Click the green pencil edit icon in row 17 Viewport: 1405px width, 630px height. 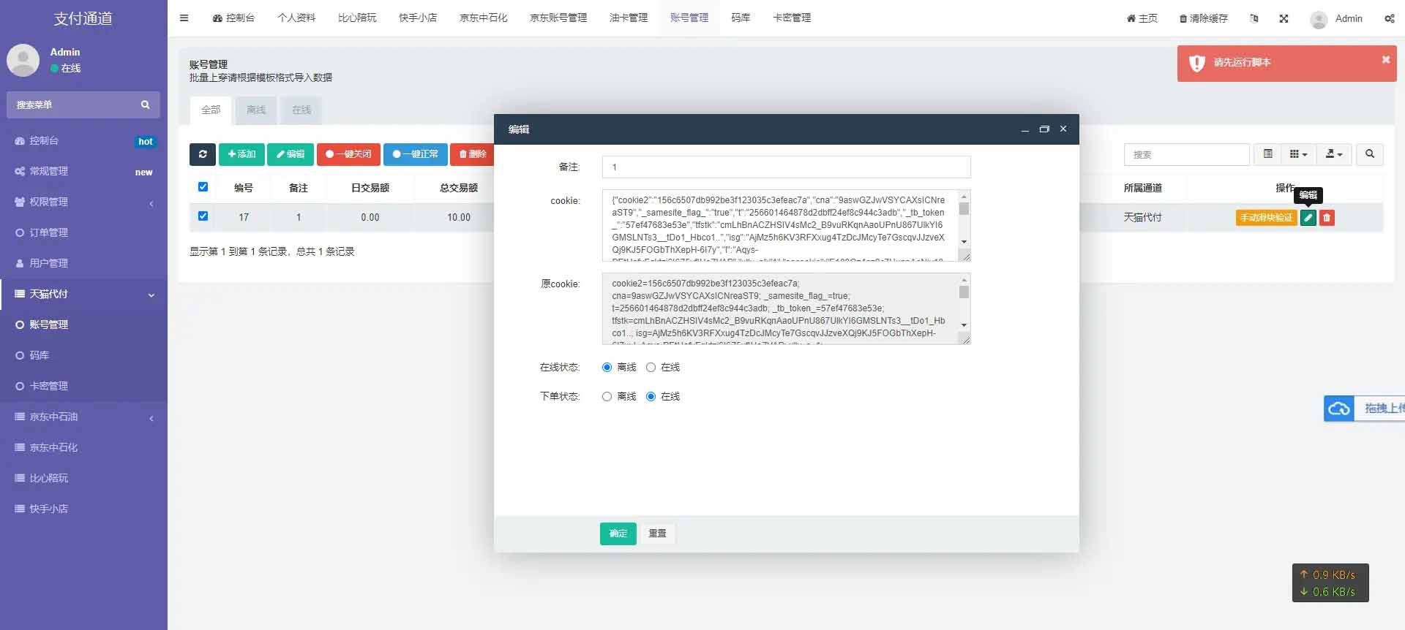(x=1308, y=218)
